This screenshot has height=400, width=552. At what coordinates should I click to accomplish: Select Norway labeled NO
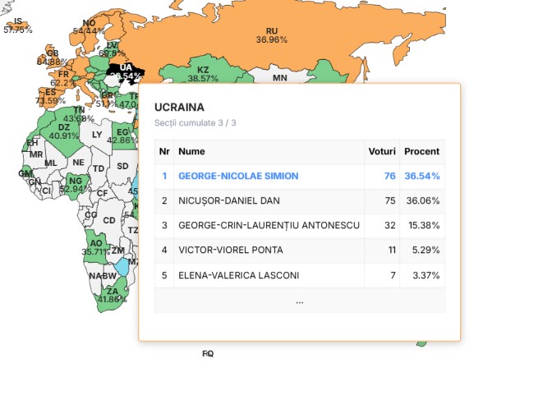point(89,27)
